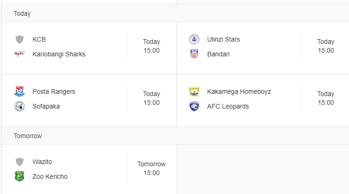This screenshot has height=194, width=349.
Task: Click the Kakamega Homeboyz yellow crest
Action: (x=194, y=91)
